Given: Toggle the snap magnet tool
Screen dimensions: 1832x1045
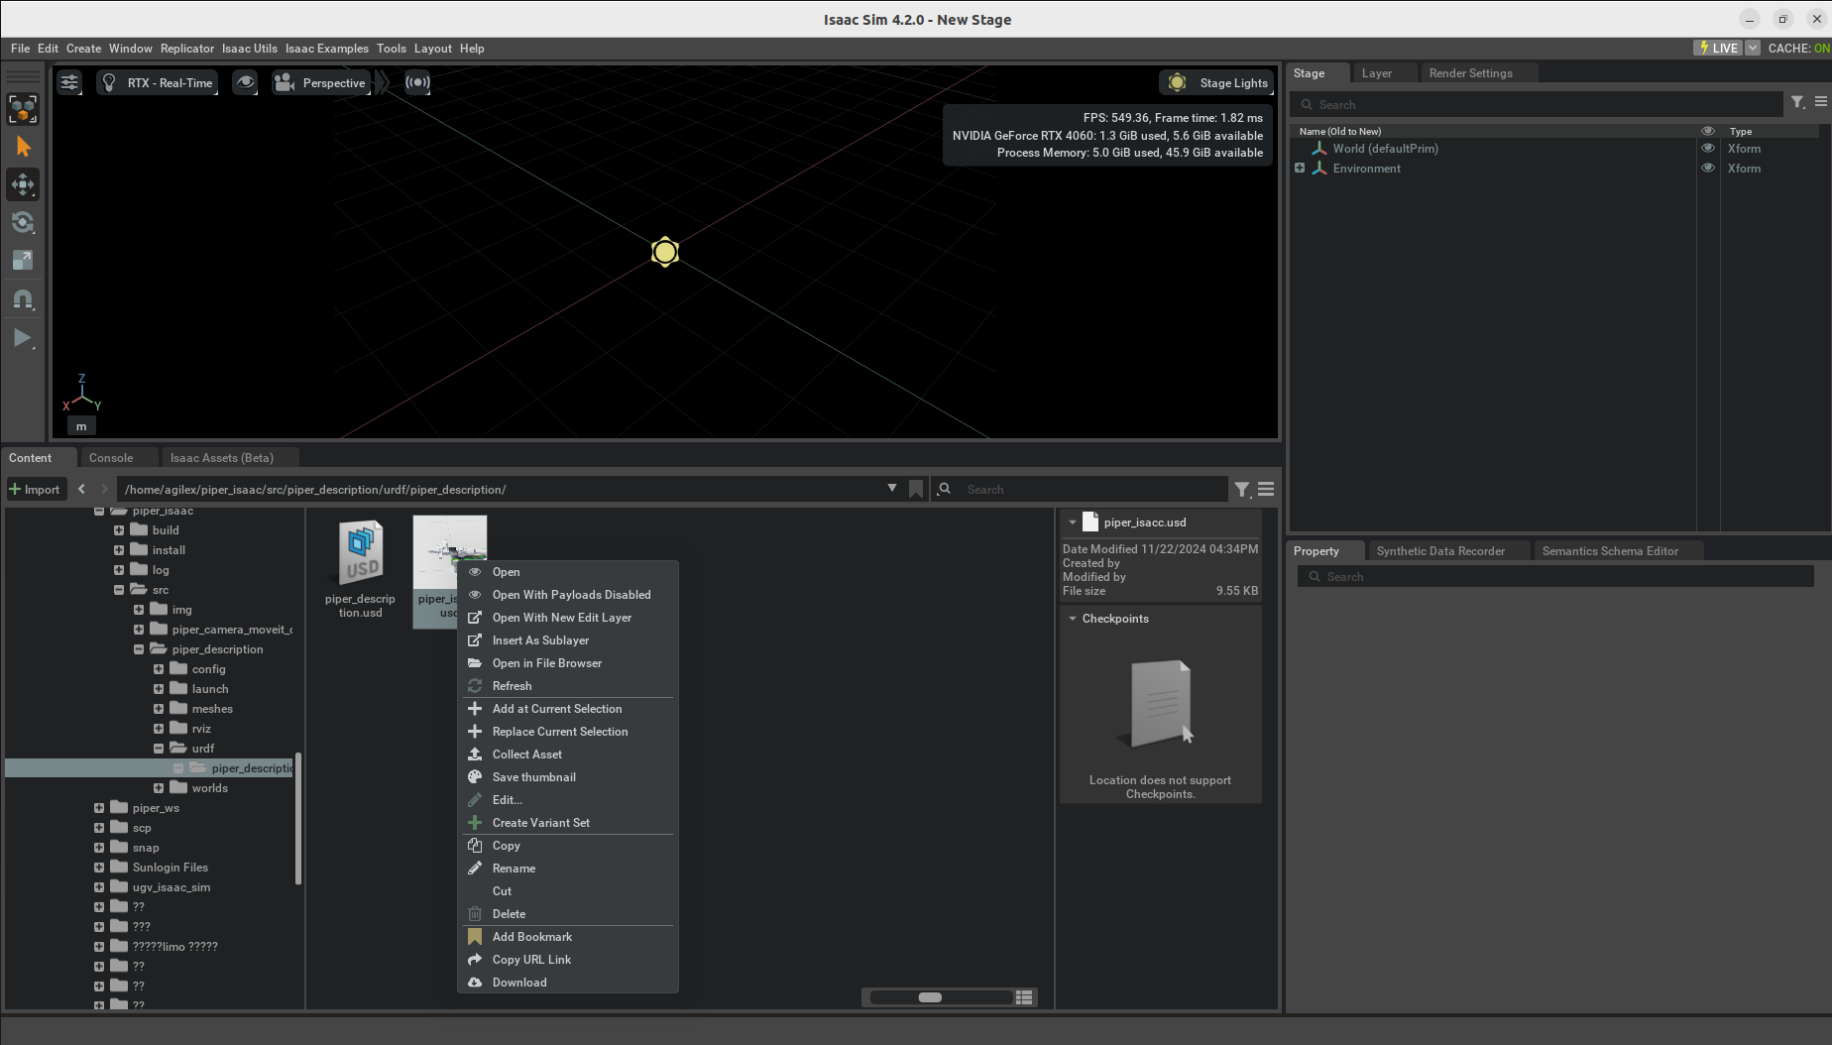Looking at the screenshot, I should [x=23, y=298].
